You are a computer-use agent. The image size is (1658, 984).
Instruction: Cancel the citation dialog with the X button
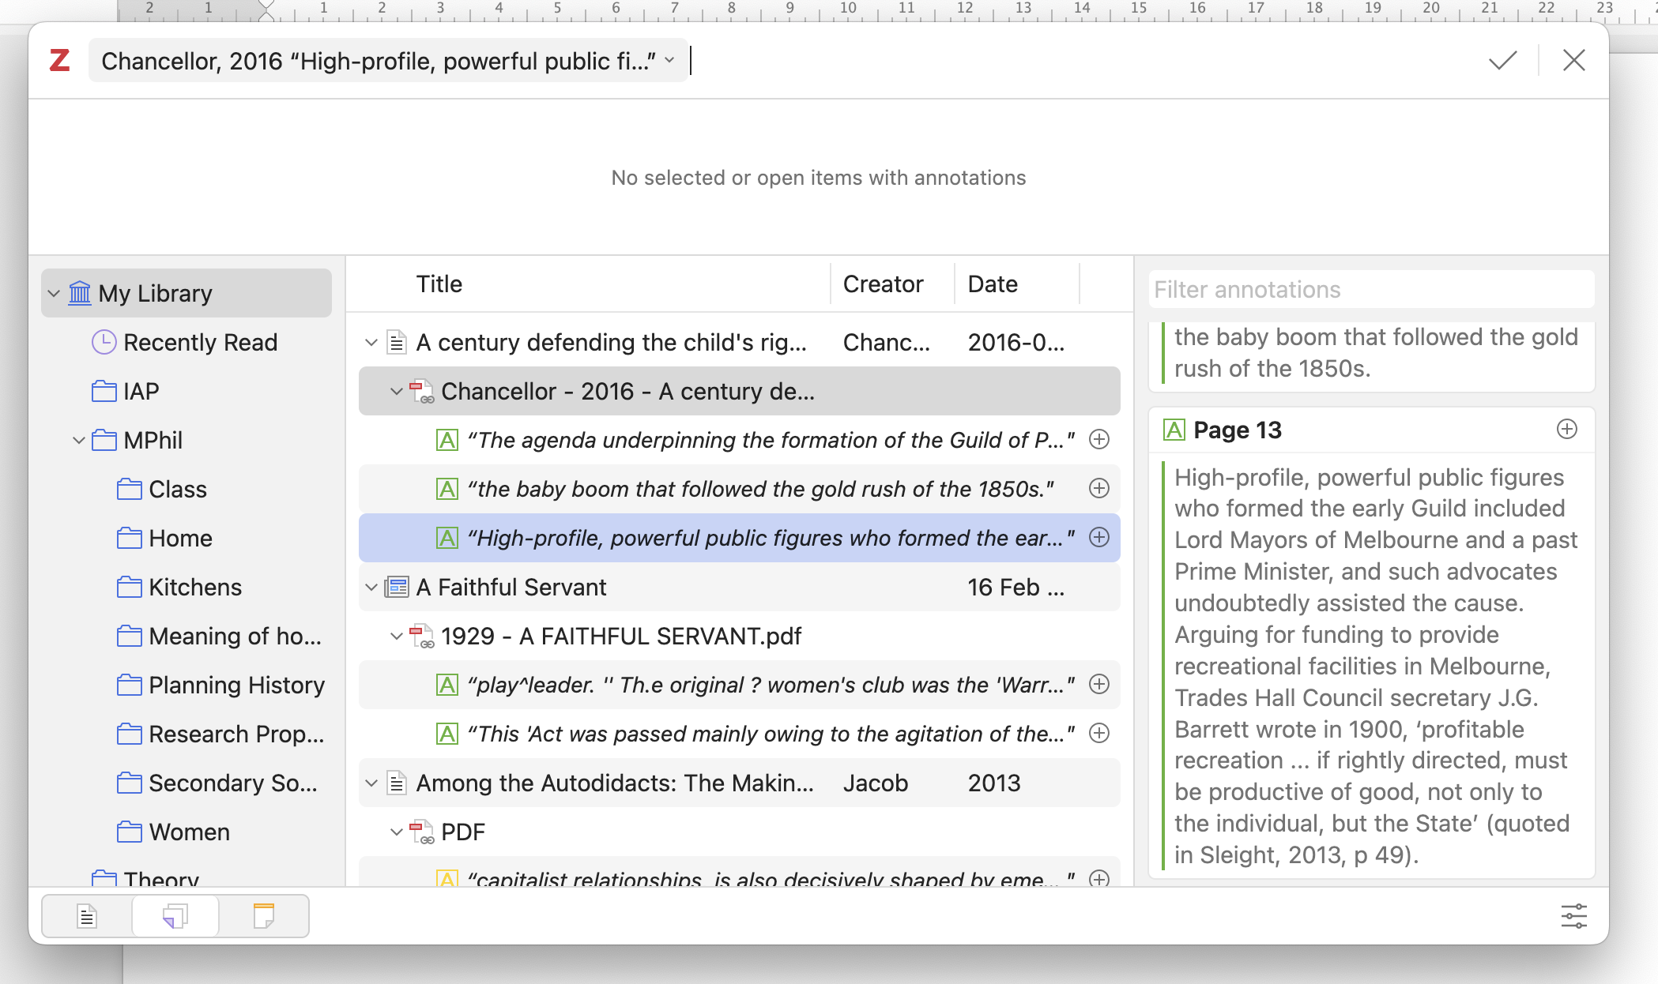[1573, 60]
